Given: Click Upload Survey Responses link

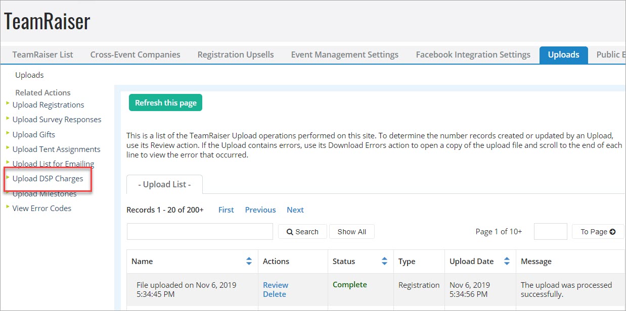Looking at the screenshot, I should (x=57, y=120).
